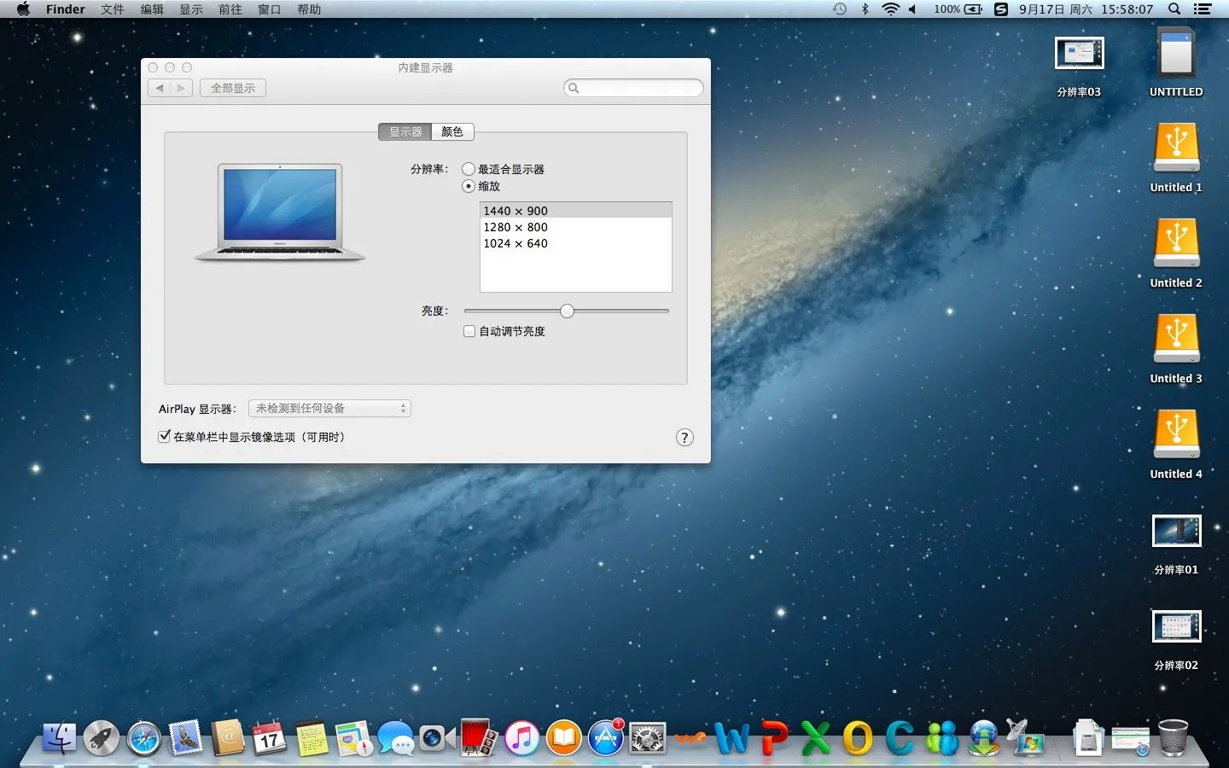The width and height of the screenshot is (1229, 768).
Task: Launch iTunes from the dock
Action: 521,738
